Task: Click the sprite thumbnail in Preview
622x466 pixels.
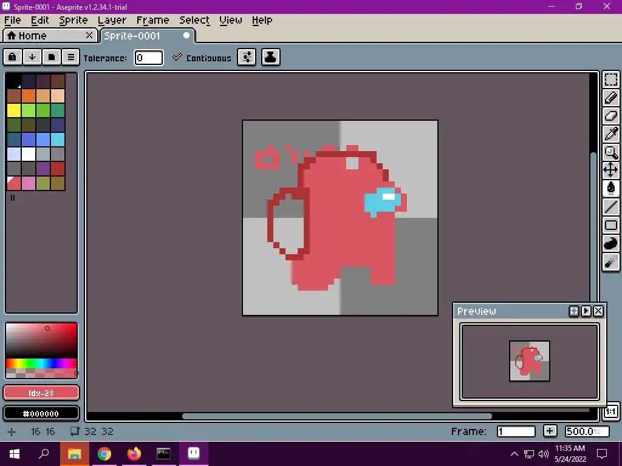Action: point(530,361)
